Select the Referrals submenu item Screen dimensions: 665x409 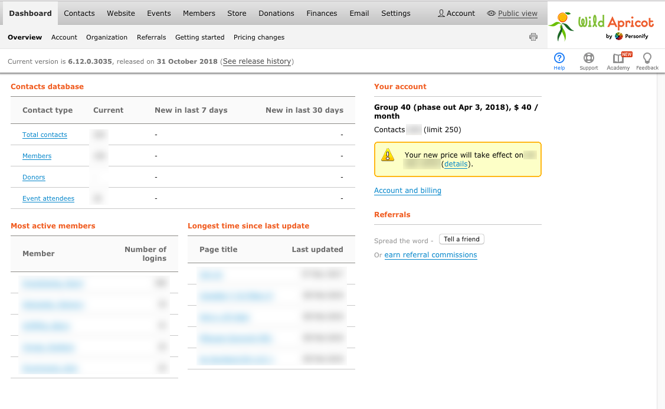click(x=151, y=37)
